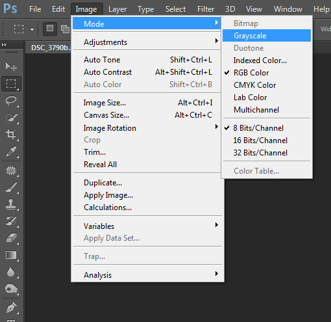Screen dimensions: 331x322
Task: Select 32 Bits/Channel option
Action: point(267,153)
